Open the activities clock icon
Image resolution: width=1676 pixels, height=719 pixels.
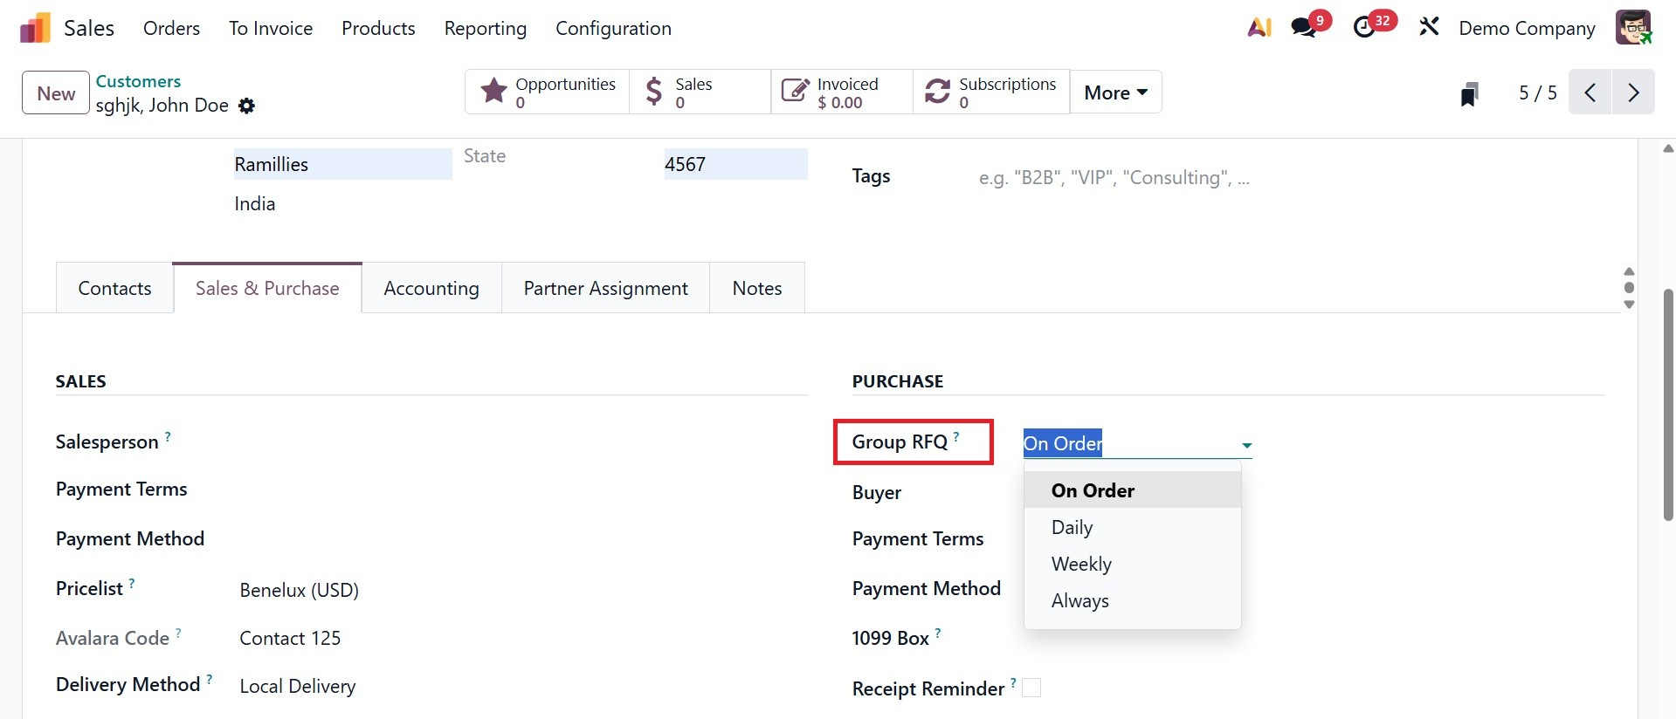(x=1364, y=28)
